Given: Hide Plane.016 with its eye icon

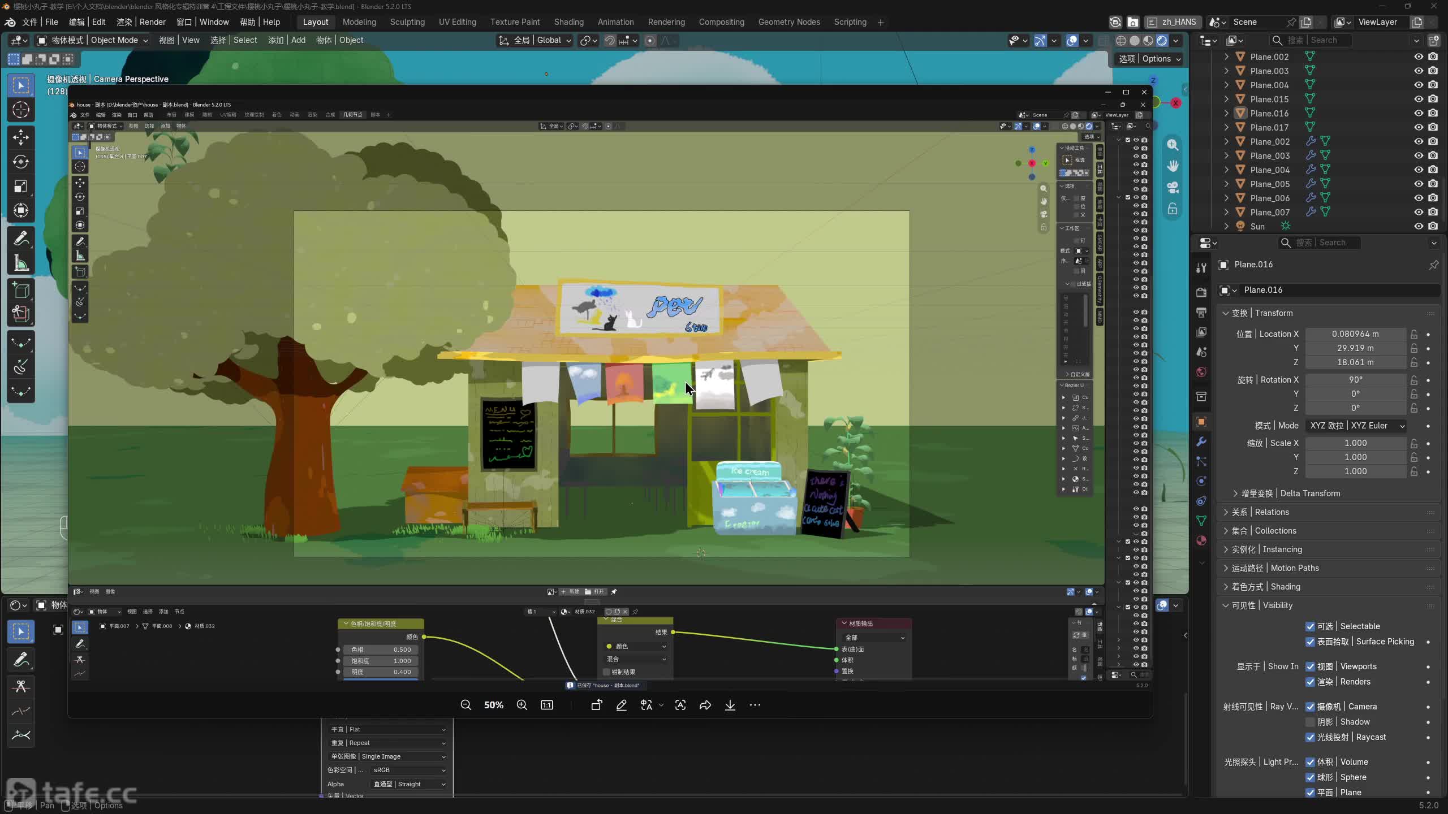Looking at the screenshot, I should pyautogui.click(x=1419, y=113).
